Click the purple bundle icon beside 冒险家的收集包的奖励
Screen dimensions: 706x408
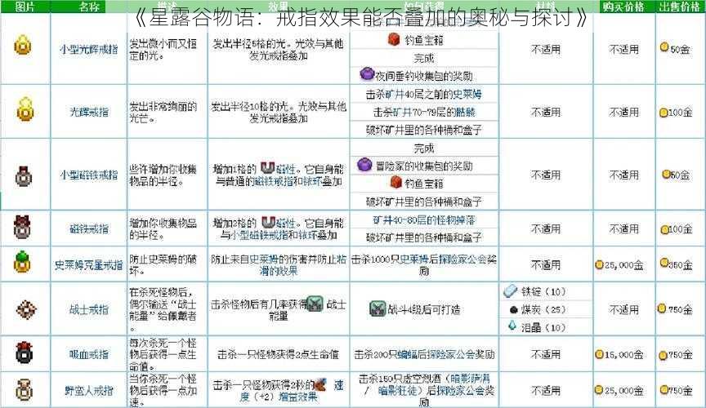click(364, 165)
